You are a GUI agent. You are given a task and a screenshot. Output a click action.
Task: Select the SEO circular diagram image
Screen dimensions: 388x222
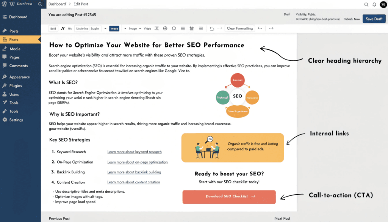point(238,95)
